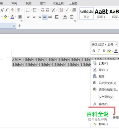Apply the 标题 1 heading style
This screenshot has height=129, width=119.
tap(101, 14)
